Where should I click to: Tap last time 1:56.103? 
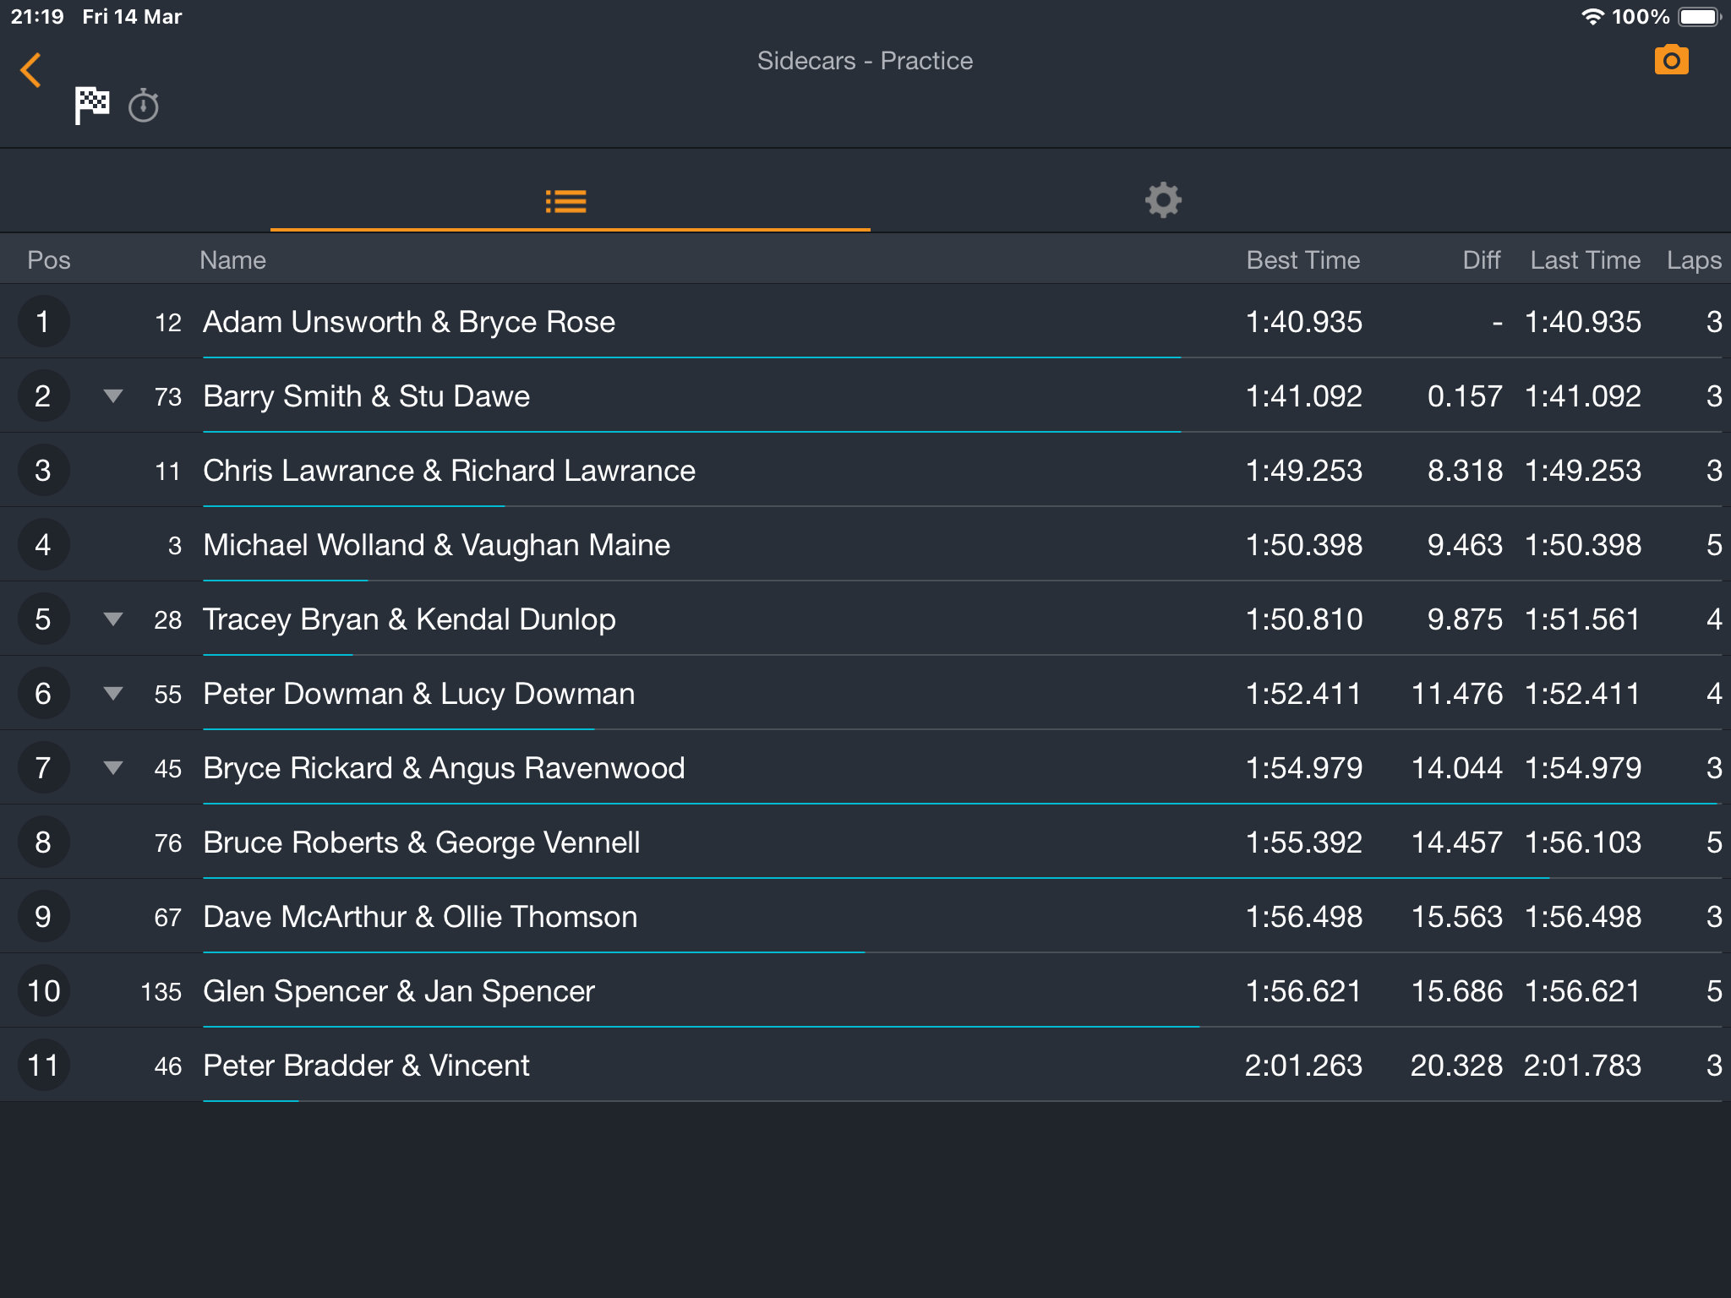click(x=1583, y=842)
